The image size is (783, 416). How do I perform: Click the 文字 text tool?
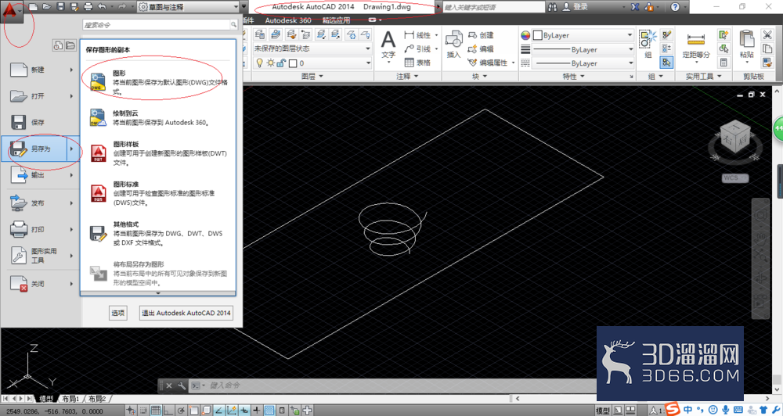(x=388, y=45)
